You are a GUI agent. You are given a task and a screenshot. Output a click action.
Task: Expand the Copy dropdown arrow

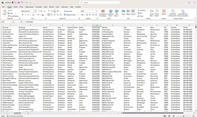click(x=15, y=13)
